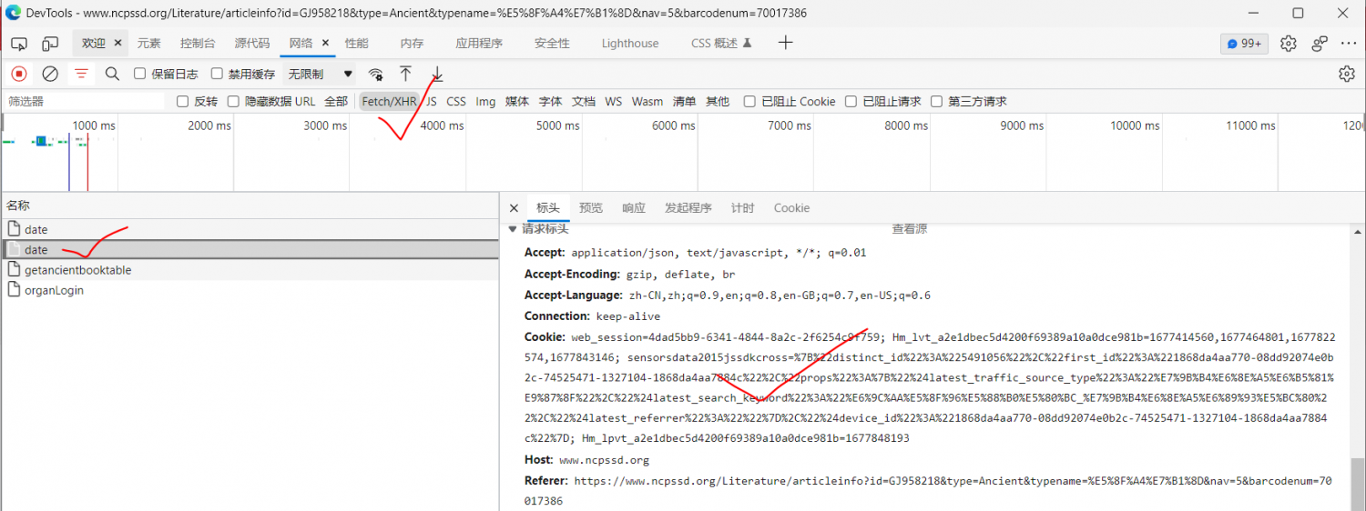Viewport: 1366px width, 511px height.
Task: Switch to the 响应 tab
Action: tap(634, 208)
